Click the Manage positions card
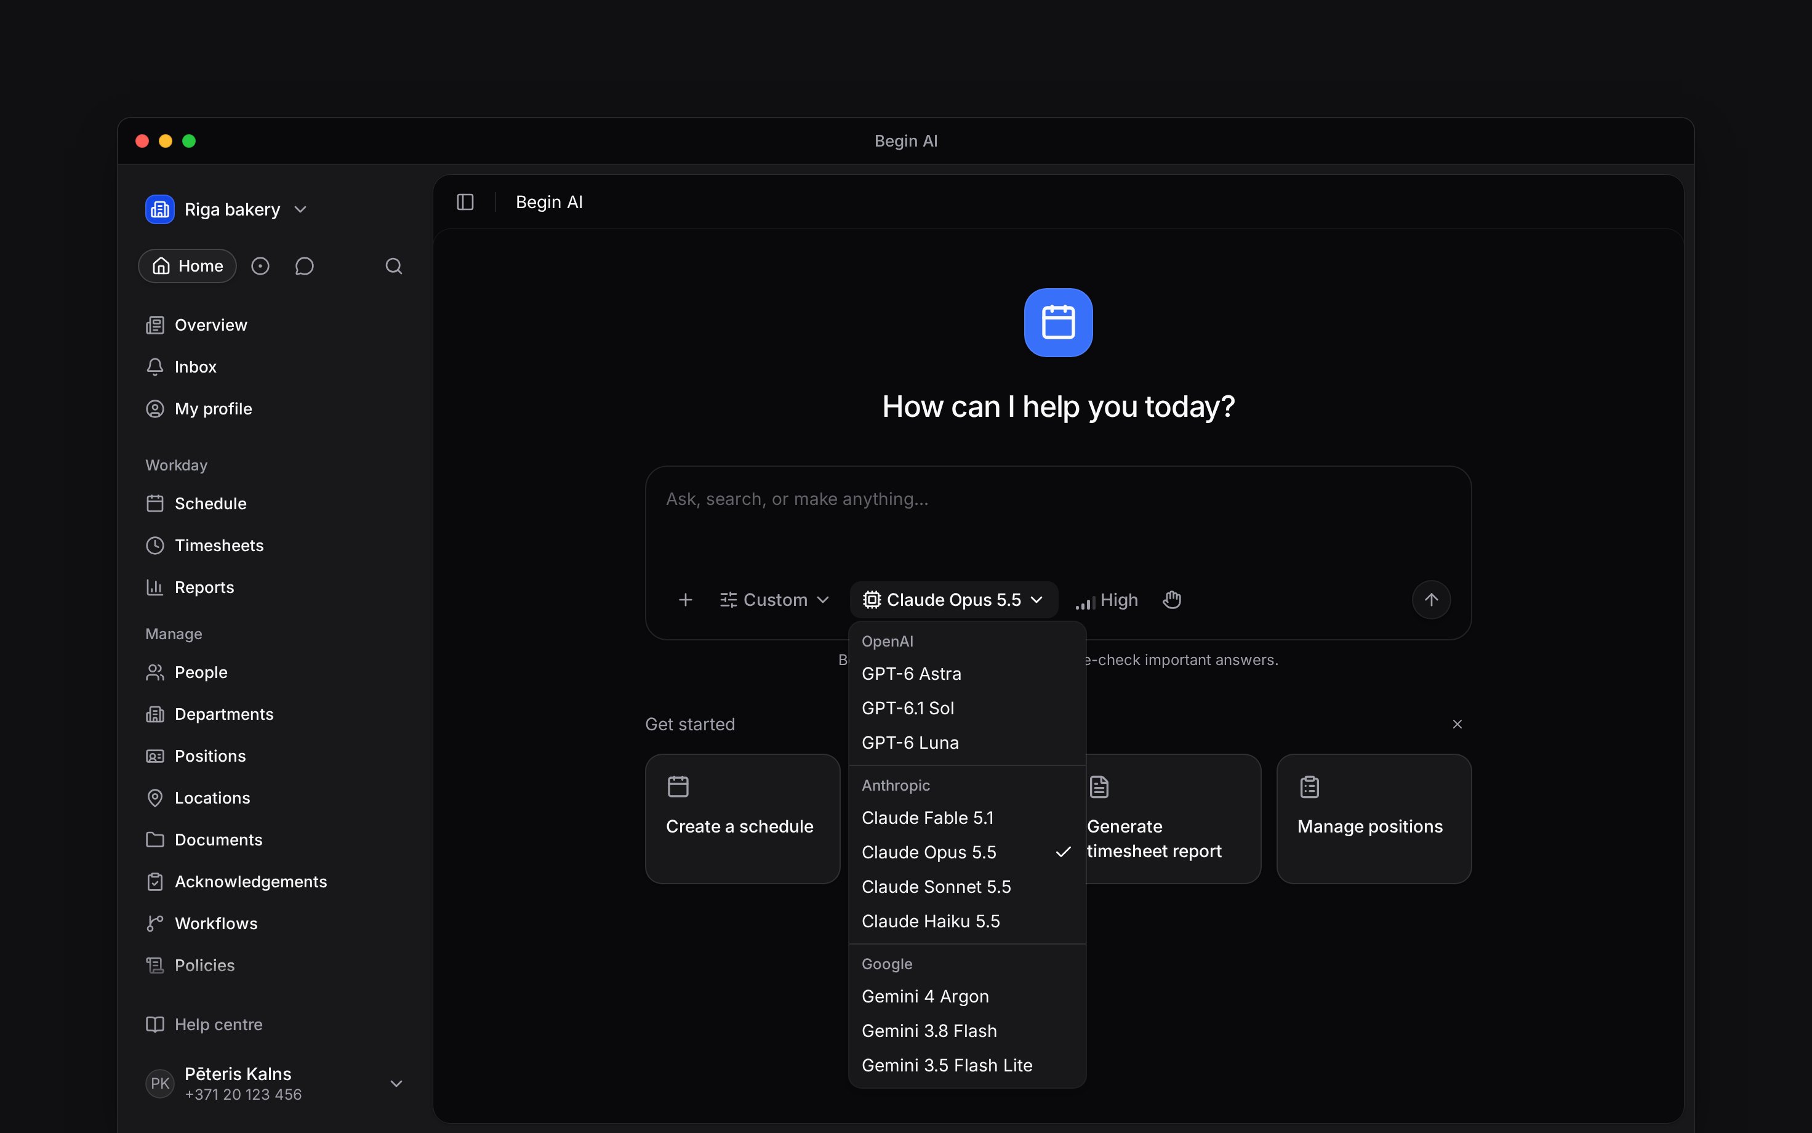This screenshot has width=1812, height=1133. click(x=1374, y=819)
